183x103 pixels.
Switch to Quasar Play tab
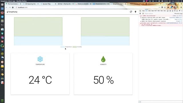point(48,4)
